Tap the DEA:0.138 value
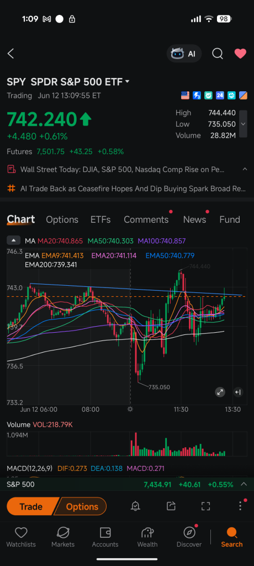Image resolution: width=254 pixels, height=566 pixels. pyautogui.click(x=107, y=469)
